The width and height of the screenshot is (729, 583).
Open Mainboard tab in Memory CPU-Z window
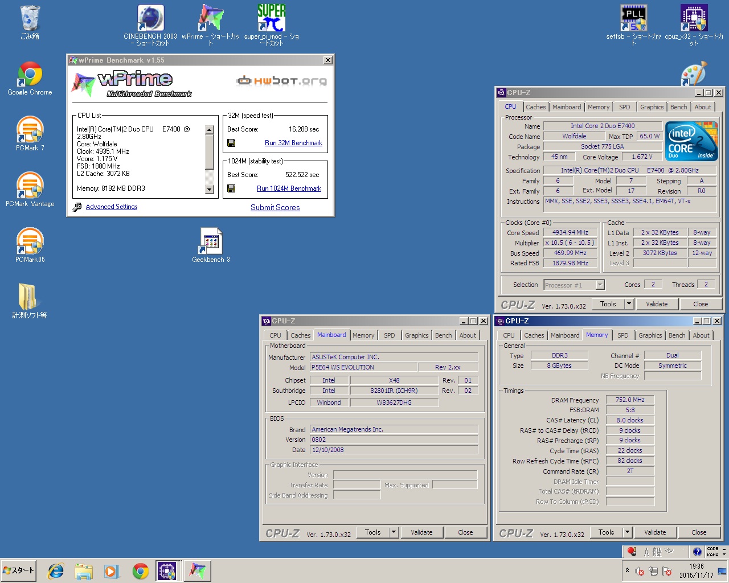pos(565,335)
